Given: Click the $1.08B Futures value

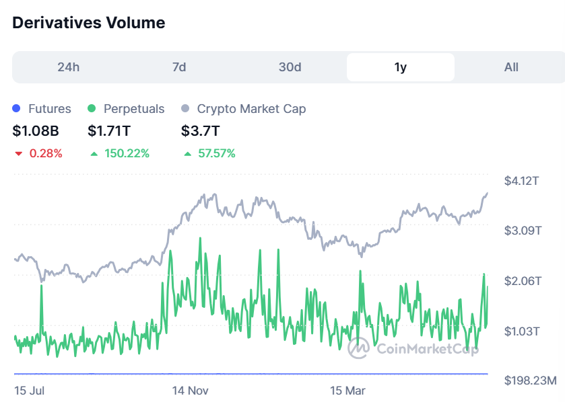Looking at the screenshot, I should 34,131.
